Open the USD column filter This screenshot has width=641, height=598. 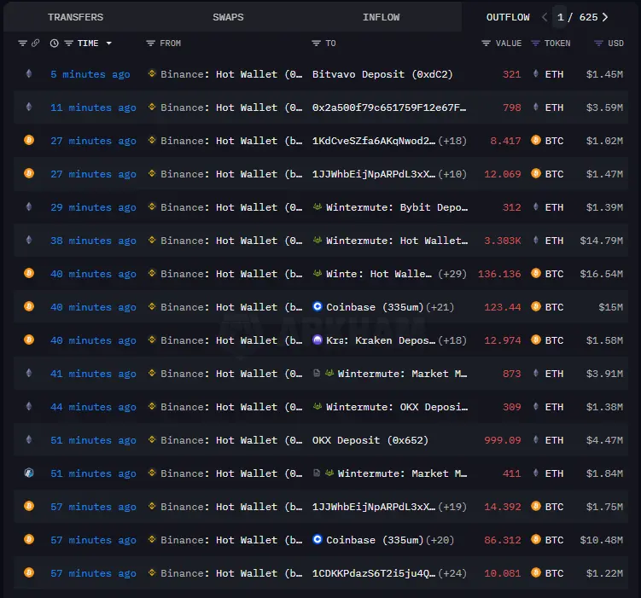[x=598, y=44]
